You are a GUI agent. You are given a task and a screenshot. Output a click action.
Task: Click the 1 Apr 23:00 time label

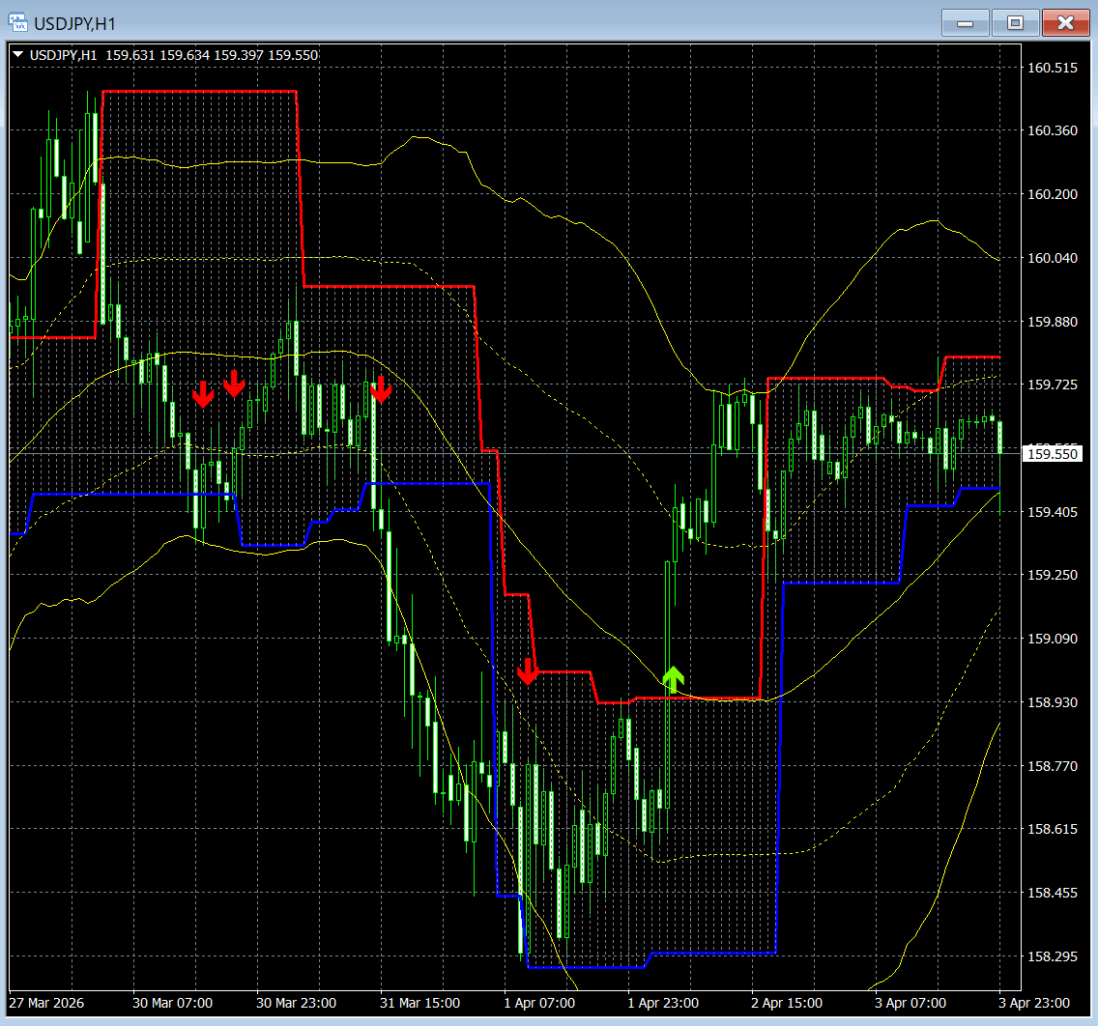coord(663,1003)
